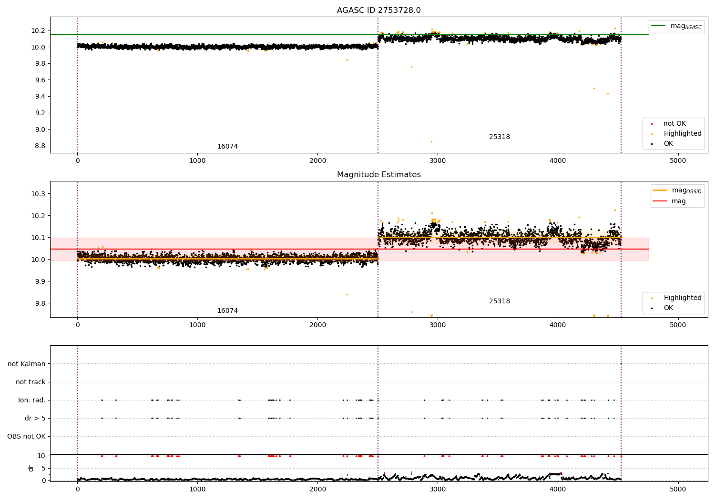Click the 10.2 tick on top plot y-axis
Image resolution: width=715 pixels, height=500 pixels.
click(38, 30)
